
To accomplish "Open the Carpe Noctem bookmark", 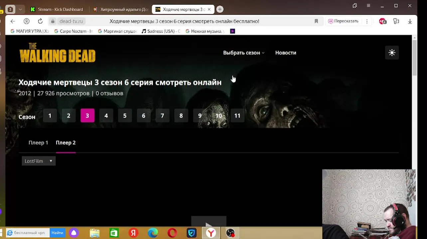I will click(x=73, y=31).
